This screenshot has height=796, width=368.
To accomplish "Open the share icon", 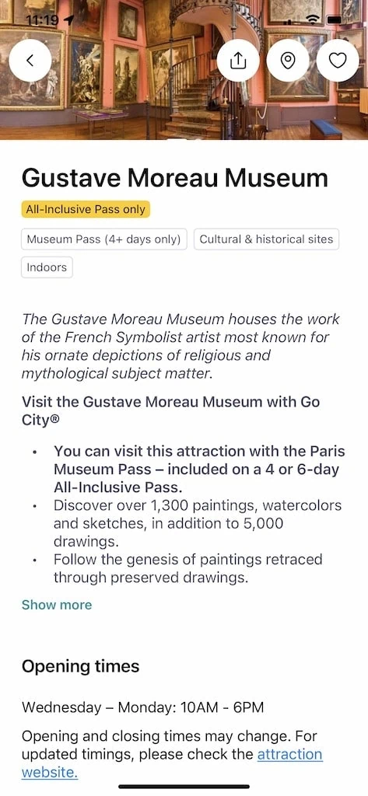I will coord(238,61).
